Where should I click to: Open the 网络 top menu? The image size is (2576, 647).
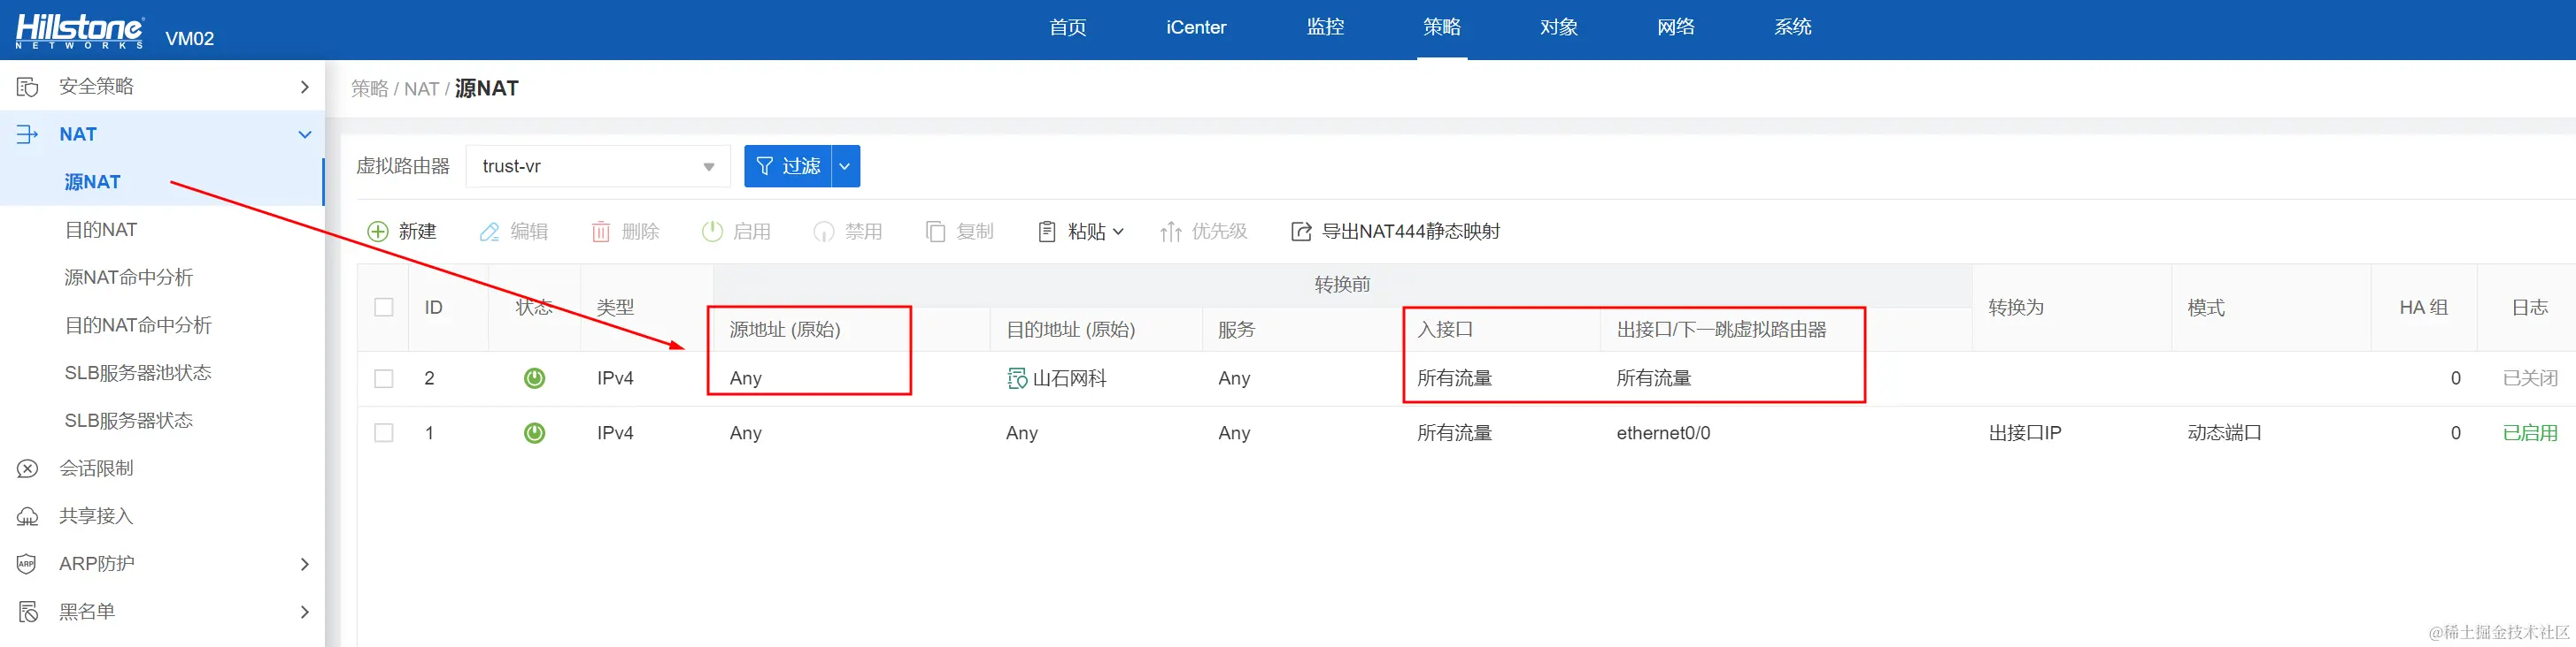point(1676,28)
